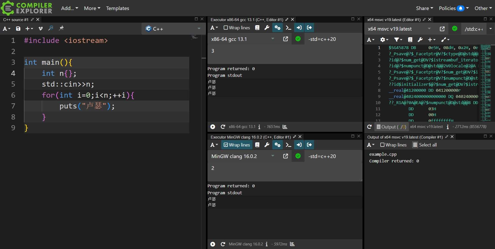Toggle Vim mode icon in source editor
Viewport: 495px width, 249px height.
40,29
